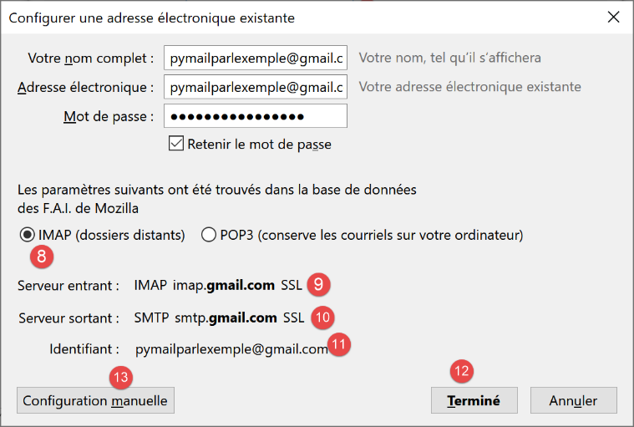The image size is (634, 427).
Task: Click the red number 9 badge
Action: point(317,285)
